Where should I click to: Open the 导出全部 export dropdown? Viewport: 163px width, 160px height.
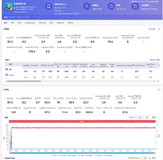click(x=152, y=29)
